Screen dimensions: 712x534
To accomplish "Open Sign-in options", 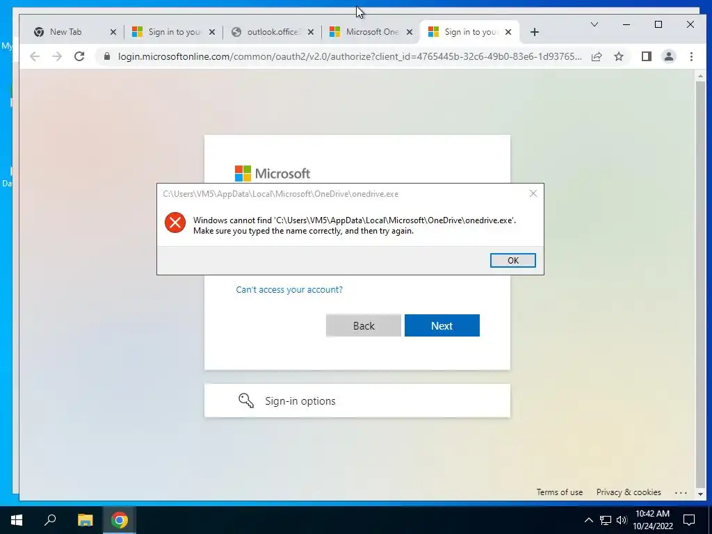I will (357, 400).
